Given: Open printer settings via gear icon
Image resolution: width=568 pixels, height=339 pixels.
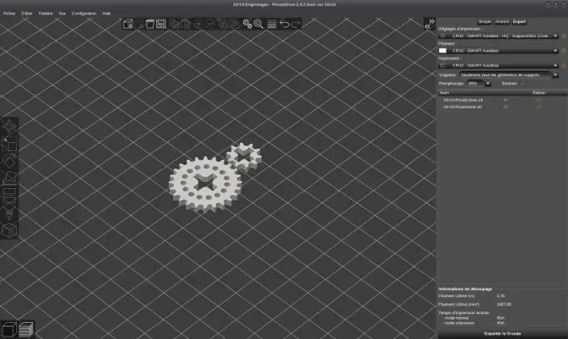Looking at the screenshot, I should click(564, 66).
